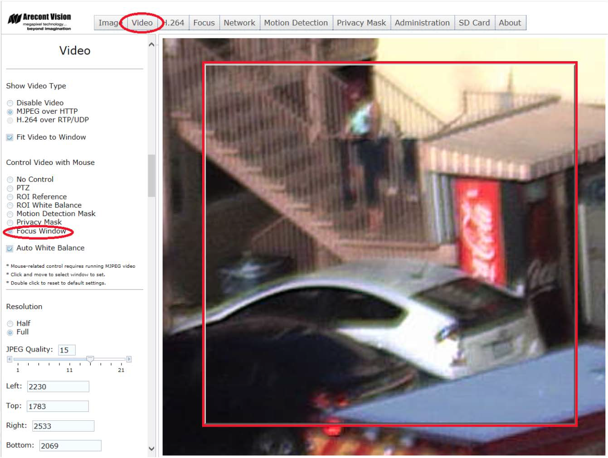Toggle Auto White Balance checkbox
Image resolution: width=608 pixels, height=458 pixels.
pos(10,248)
